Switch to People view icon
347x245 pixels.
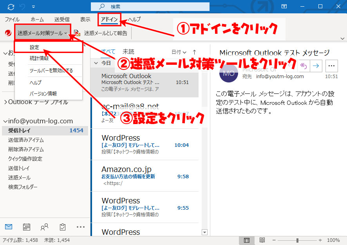click(x=45, y=227)
